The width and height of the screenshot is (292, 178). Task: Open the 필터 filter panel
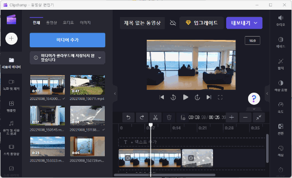(281, 64)
